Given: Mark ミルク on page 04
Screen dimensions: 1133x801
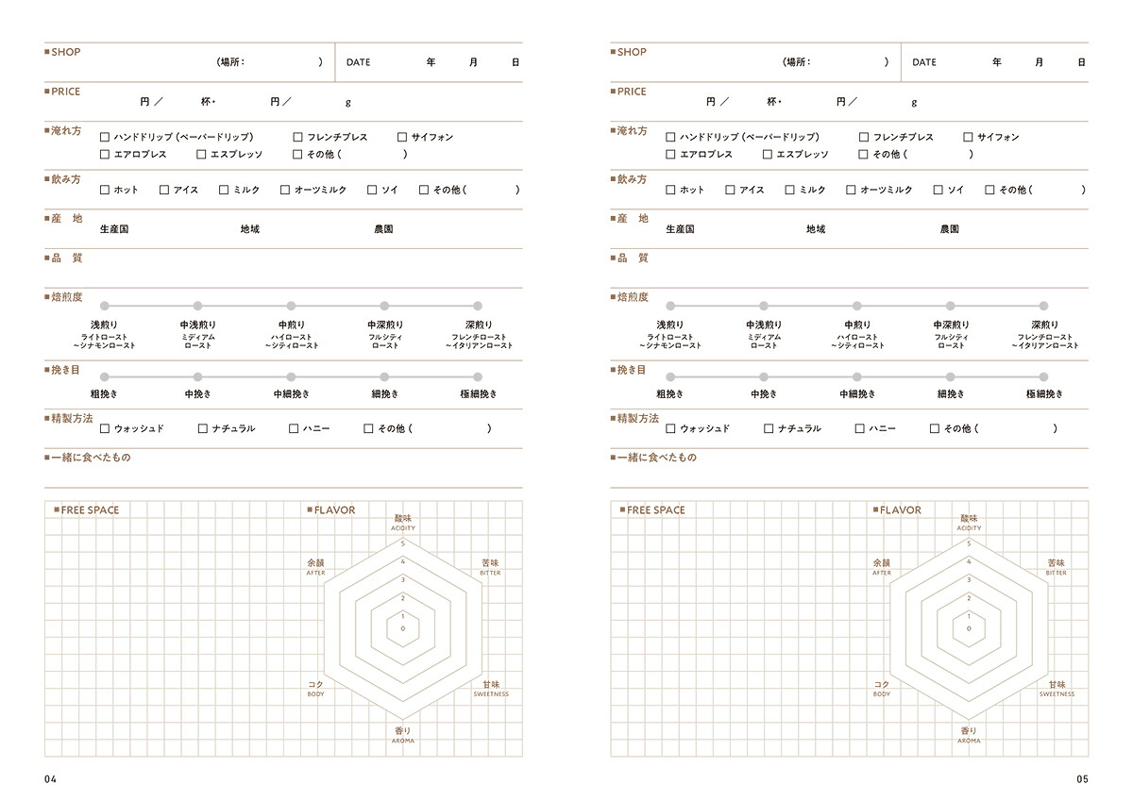Looking at the screenshot, I should pyautogui.click(x=224, y=190).
